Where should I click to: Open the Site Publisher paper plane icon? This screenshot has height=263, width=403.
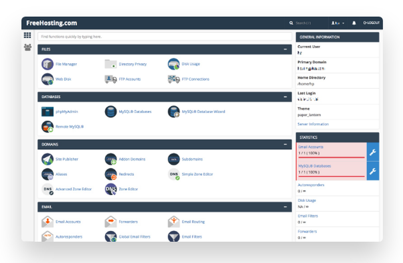pyautogui.click(x=47, y=159)
